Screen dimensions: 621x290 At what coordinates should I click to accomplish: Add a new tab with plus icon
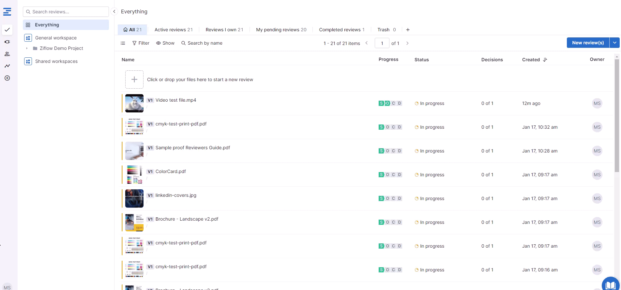click(408, 30)
